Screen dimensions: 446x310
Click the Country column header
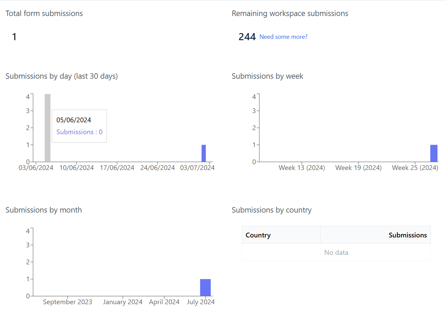(x=258, y=235)
